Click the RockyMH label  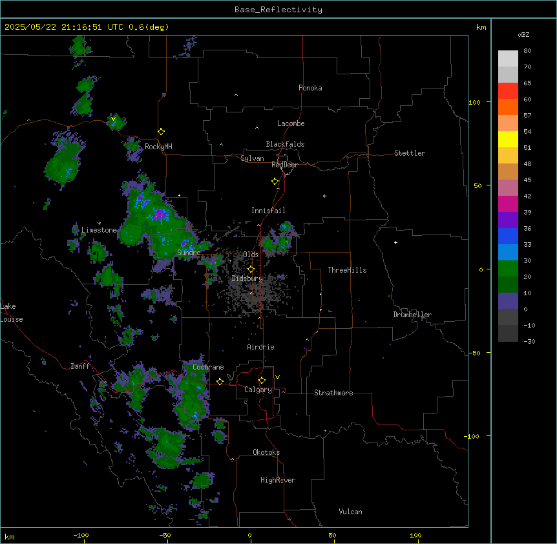tap(158, 147)
